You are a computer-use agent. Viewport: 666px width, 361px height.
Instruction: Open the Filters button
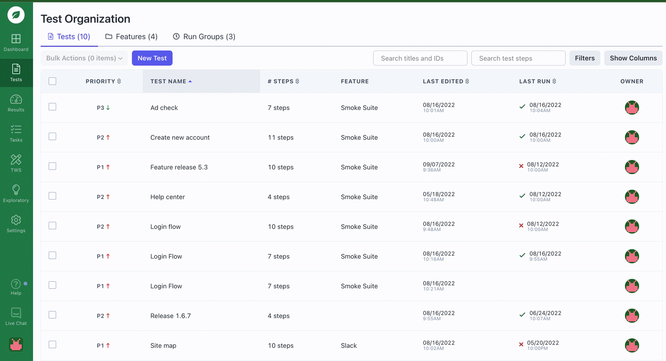585,58
